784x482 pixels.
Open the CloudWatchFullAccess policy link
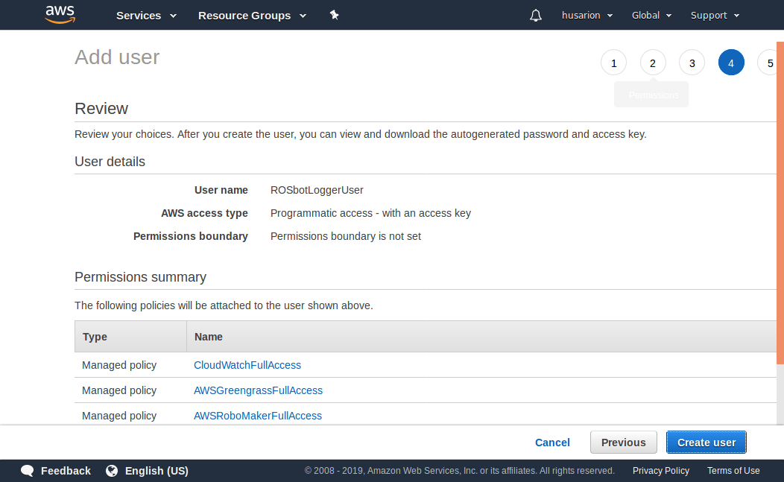pos(247,365)
